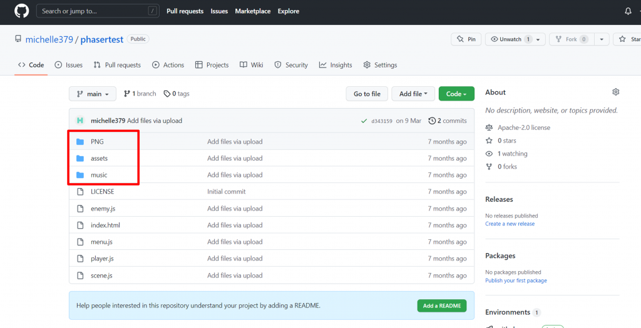The height and width of the screenshot is (328, 641).
Task: Click the Add a README button
Action: pyautogui.click(x=441, y=306)
